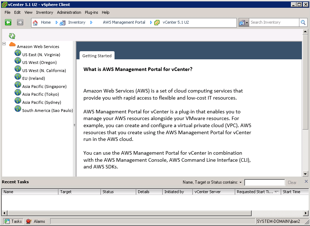
Task: Click the Search Inventory input field
Action: 274,23
